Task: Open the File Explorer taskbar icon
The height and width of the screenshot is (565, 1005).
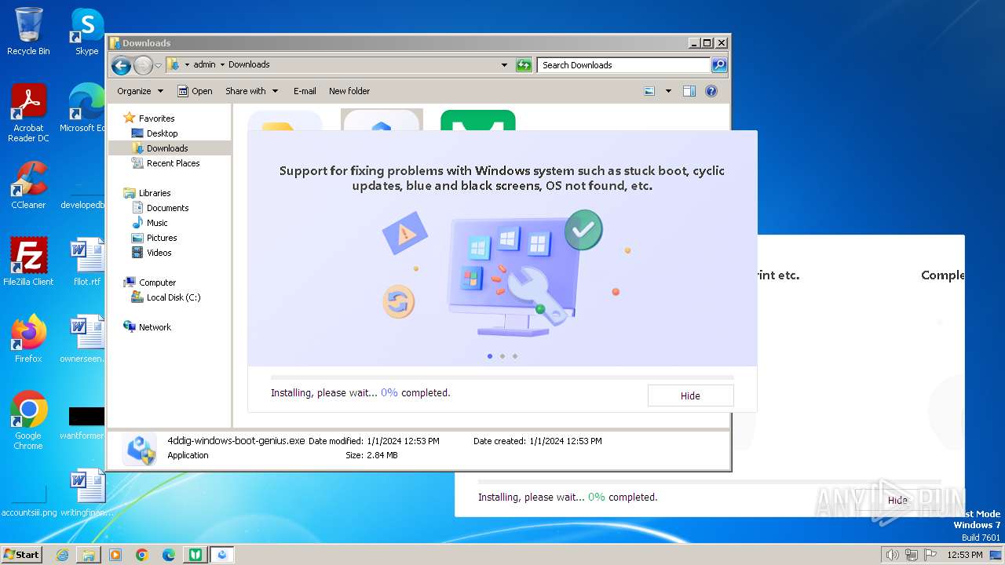Action: (x=89, y=555)
